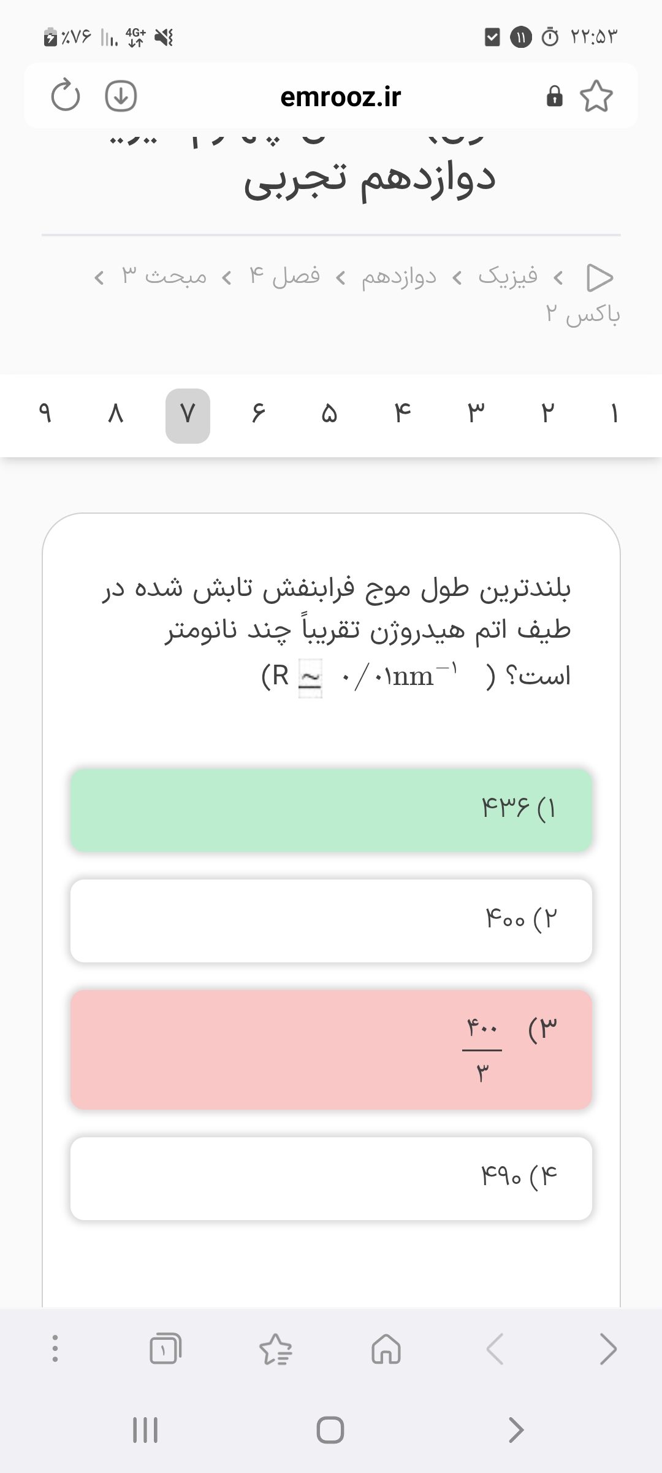Select answer option 2) ۴۰۰
Screen dimensions: 662x1473
[x=331, y=921]
